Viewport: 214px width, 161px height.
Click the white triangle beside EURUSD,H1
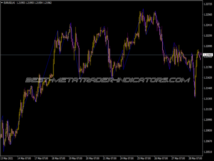point(2,3)
